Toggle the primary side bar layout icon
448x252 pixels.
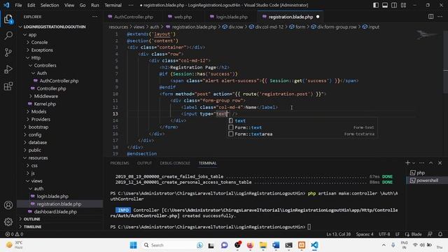(x=376, y=5)
